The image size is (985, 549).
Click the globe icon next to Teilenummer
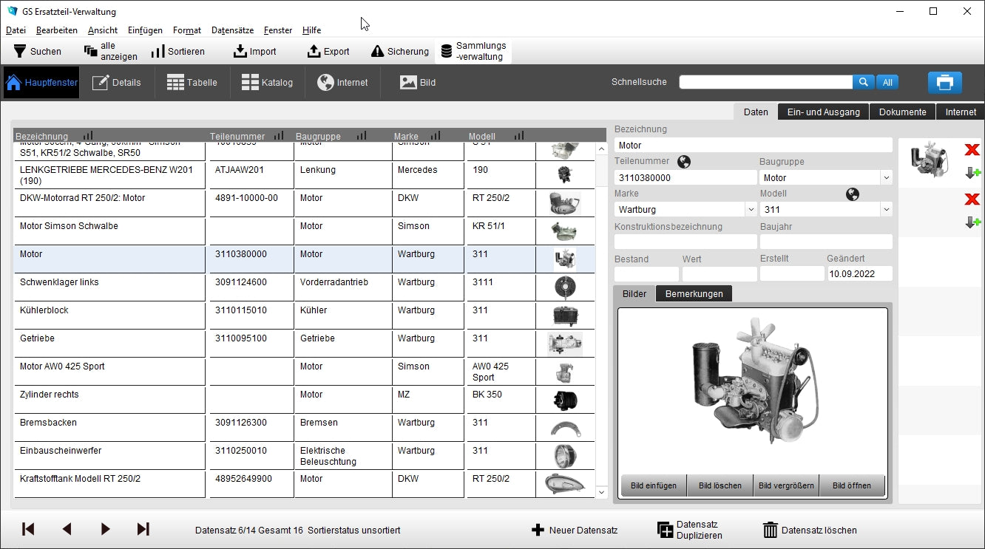[683, 162]
